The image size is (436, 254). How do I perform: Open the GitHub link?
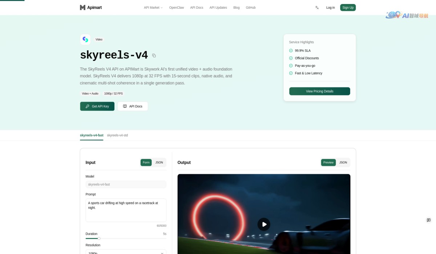pyautogui.click(x=251, y=8)
